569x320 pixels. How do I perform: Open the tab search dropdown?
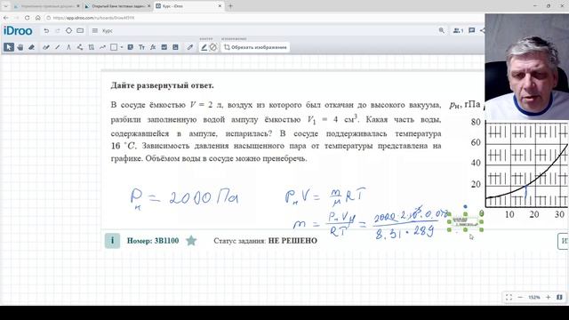click(x=5, y=6)
